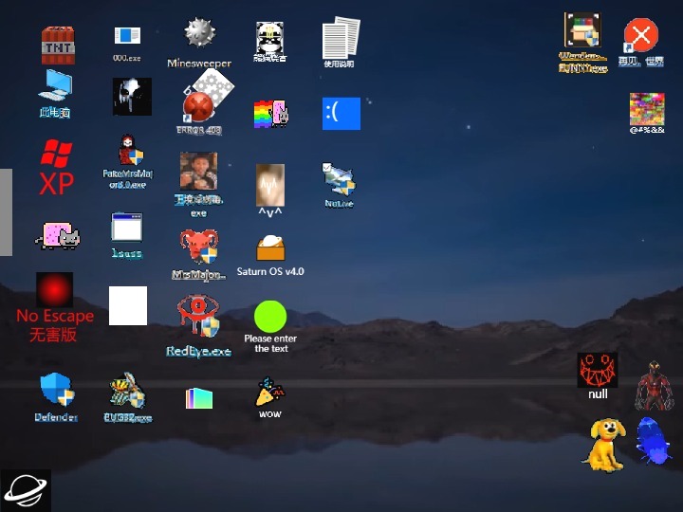Open the 'null' red smiley face icon

(598, 370)
